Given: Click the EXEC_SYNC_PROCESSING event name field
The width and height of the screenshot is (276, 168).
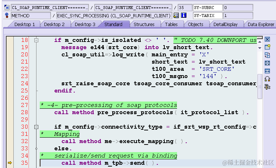Looking at the screenshot, I should pos(114,16).
